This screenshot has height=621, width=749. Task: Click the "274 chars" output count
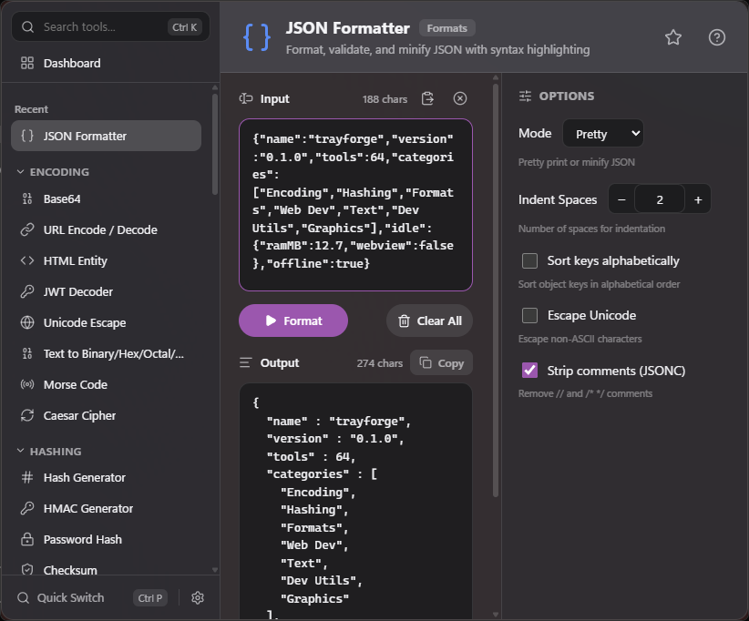[380, 363]
